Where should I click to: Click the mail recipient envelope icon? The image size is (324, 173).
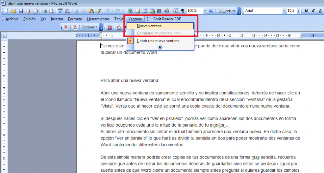[35, 11]
